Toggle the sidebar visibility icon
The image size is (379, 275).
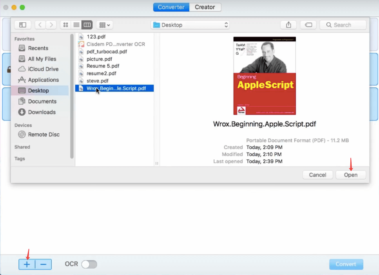pos(23,25)
